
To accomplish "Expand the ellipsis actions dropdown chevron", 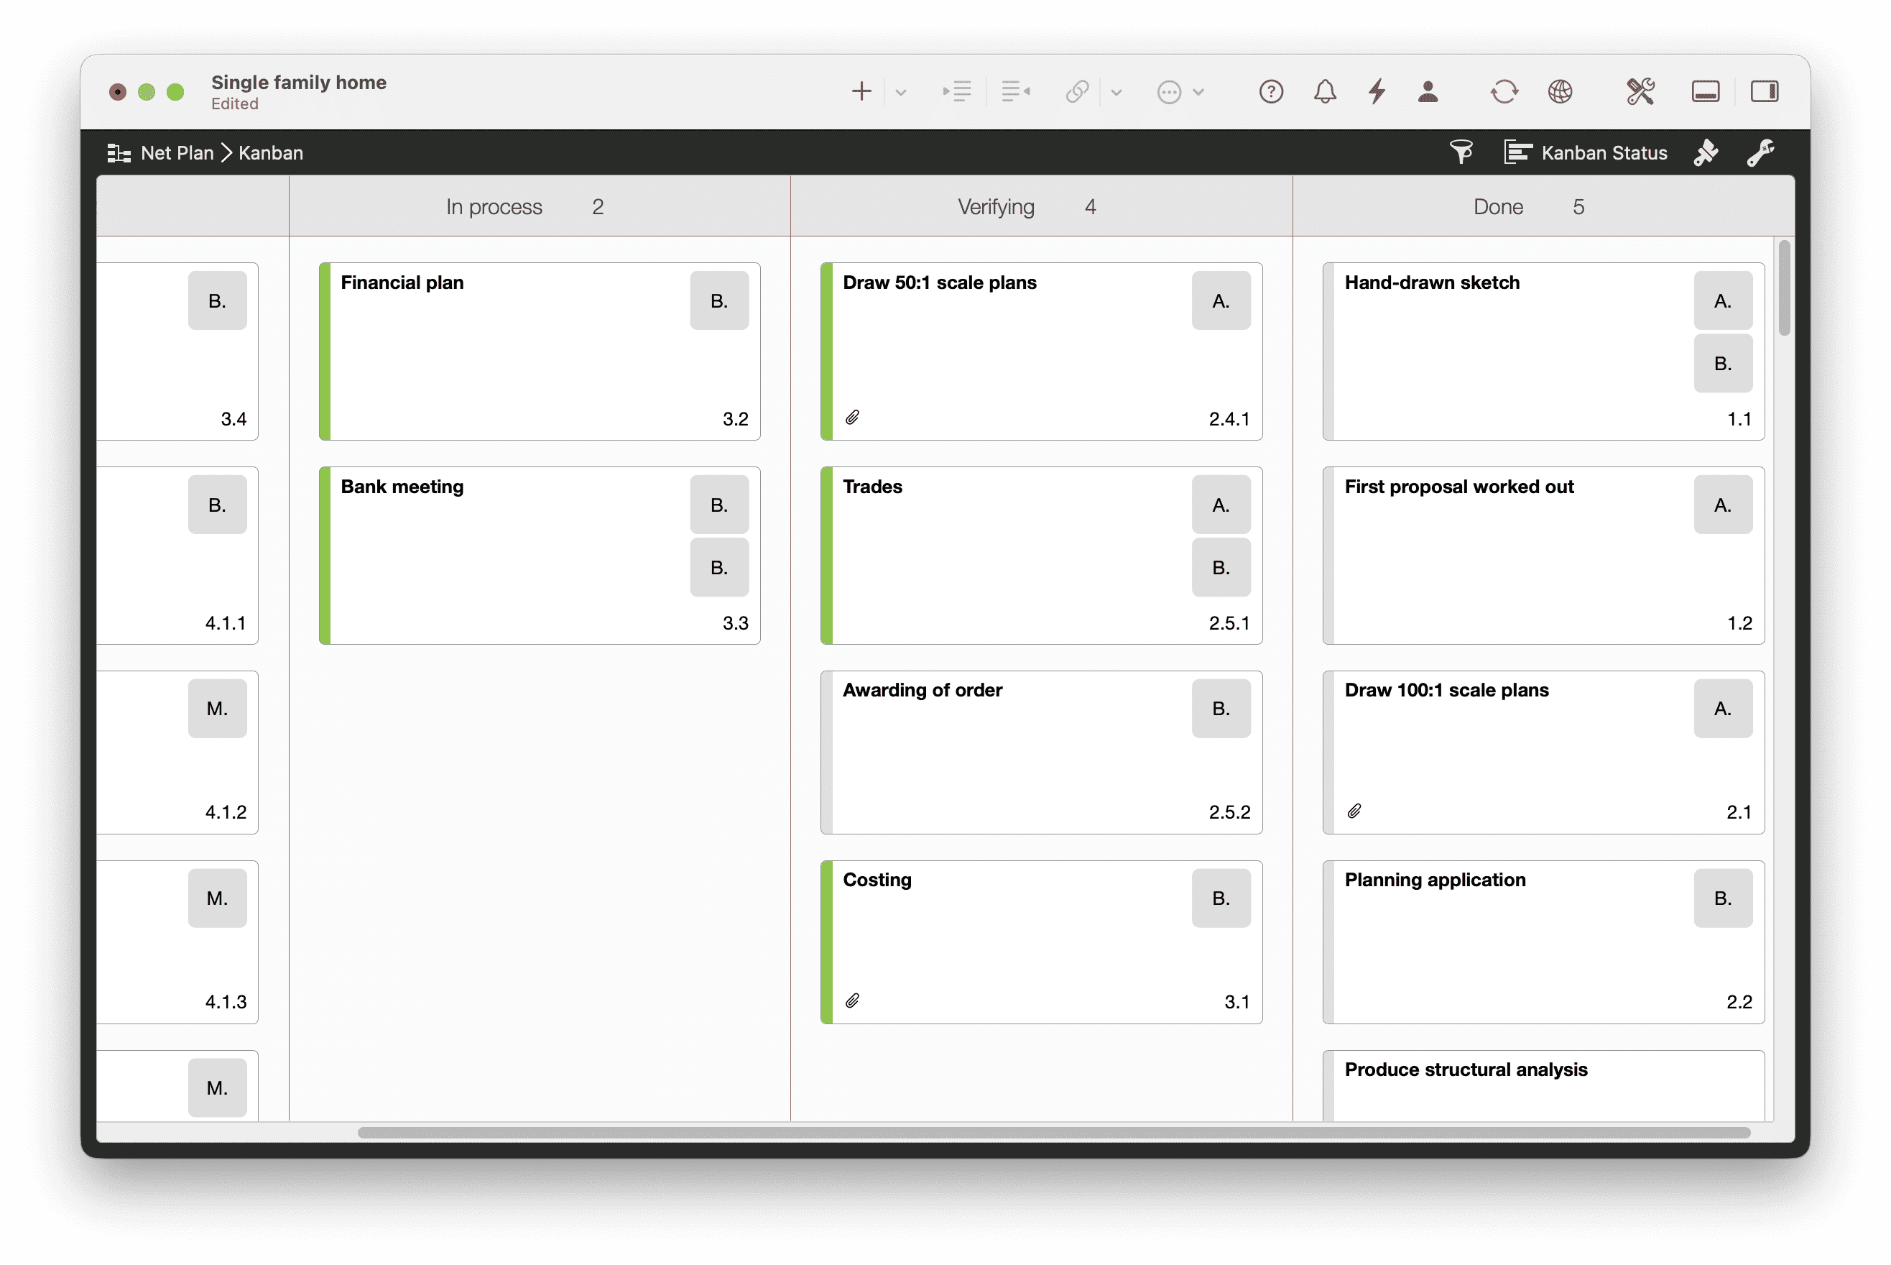I will pos(1198,92).
